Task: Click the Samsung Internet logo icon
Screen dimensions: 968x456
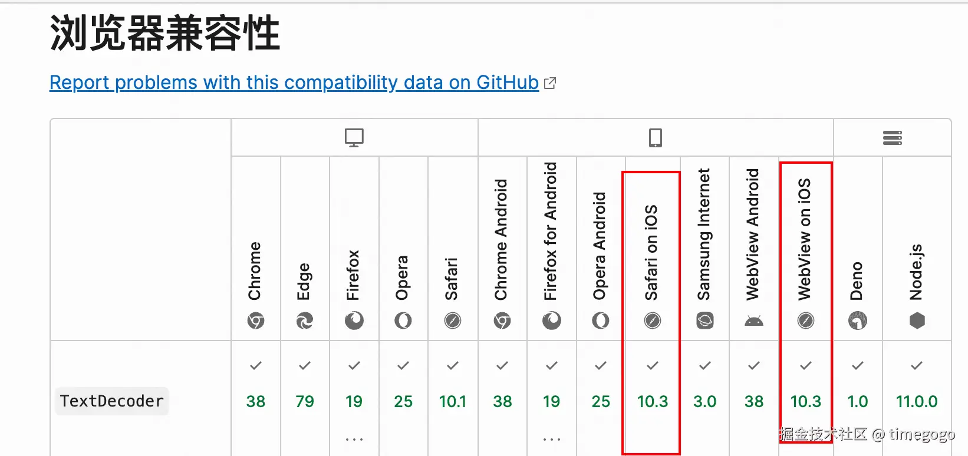Action: pyautogui.click(x=705, y=321)
